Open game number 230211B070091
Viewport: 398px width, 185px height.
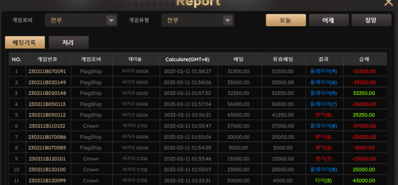[x=47, y=72]
